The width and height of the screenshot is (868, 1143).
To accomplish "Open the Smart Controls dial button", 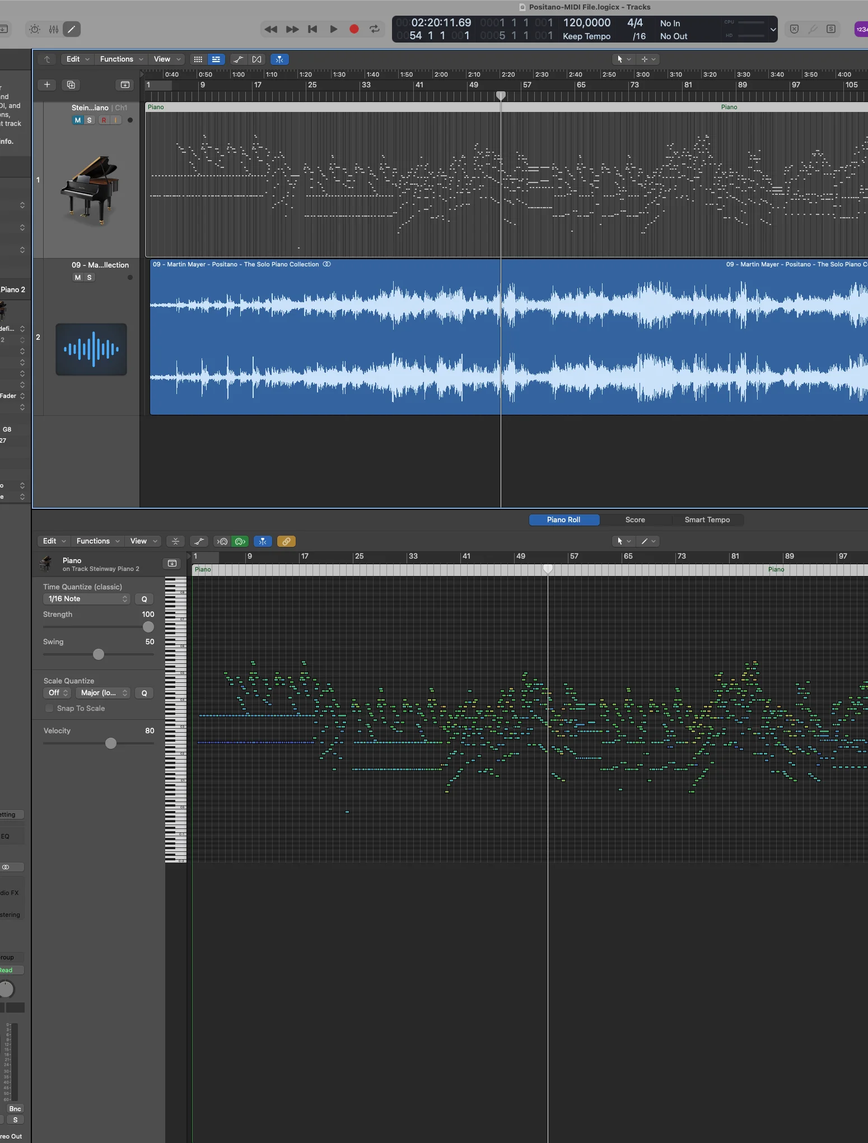I will coord(35,29).
